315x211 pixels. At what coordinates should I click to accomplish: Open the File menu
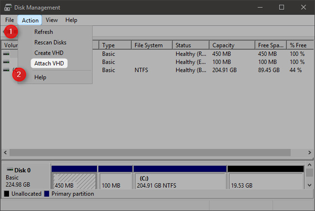pos(10,20)
